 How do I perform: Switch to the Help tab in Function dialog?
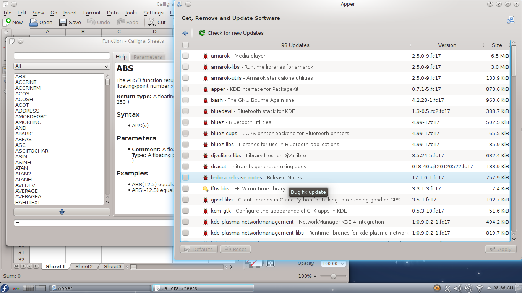click(121, 57)
